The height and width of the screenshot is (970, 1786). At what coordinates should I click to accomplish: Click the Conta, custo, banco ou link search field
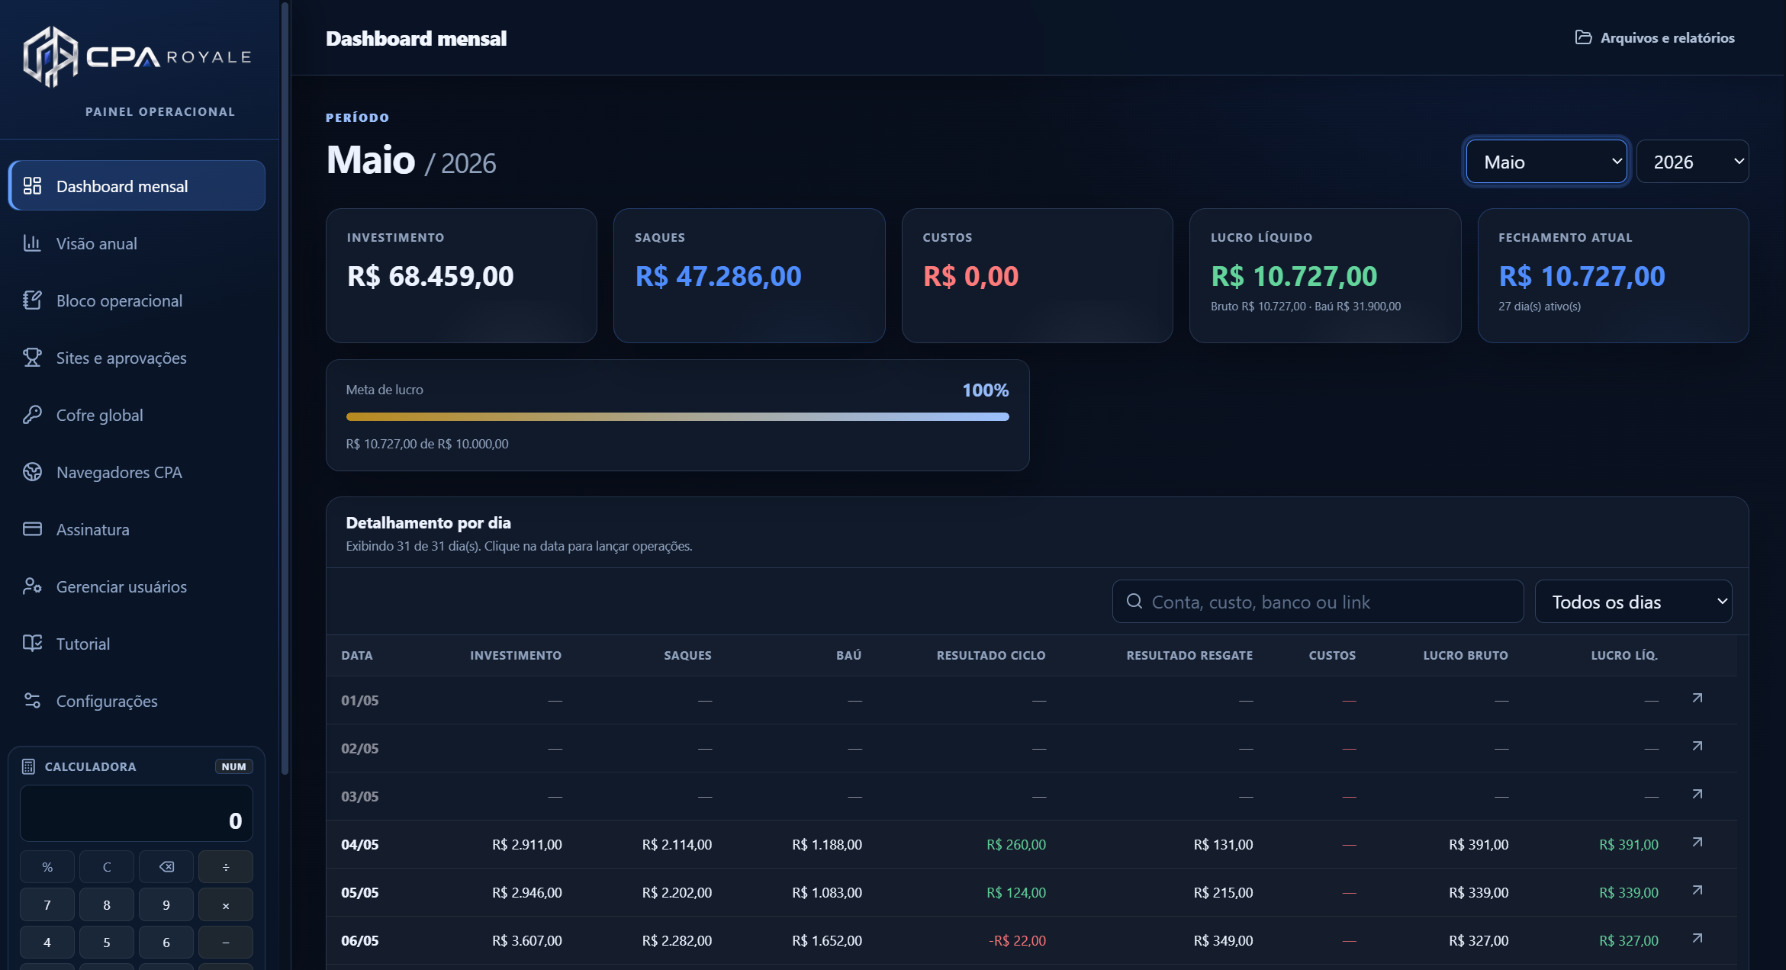1318,602
